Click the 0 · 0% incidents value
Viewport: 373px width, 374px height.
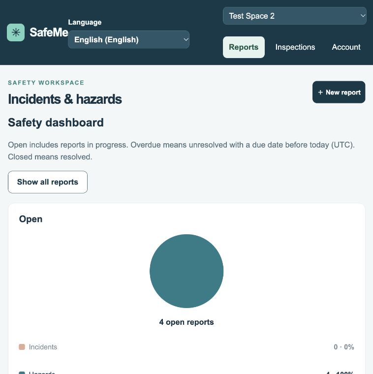pos(344,347)
